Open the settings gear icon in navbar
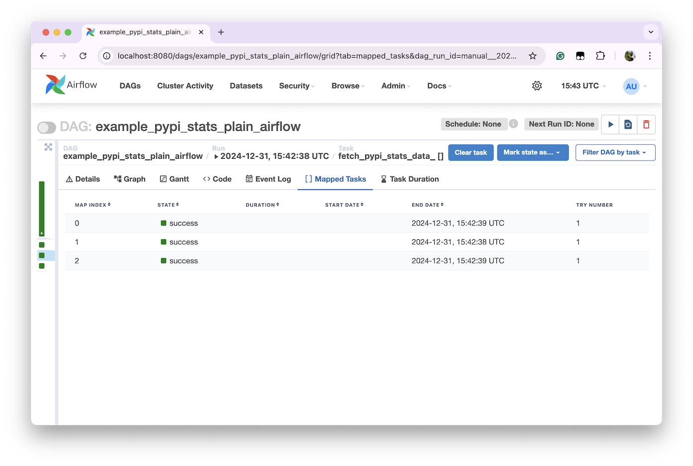The width and height of the screenshot is (693, 466). [537, 86]
